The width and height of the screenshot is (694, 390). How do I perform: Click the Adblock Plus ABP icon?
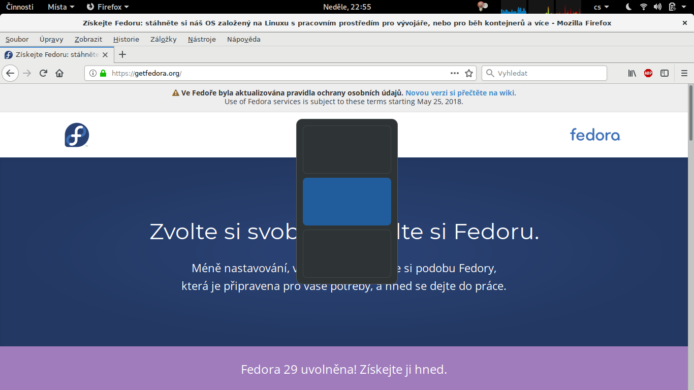pos(648,73)
